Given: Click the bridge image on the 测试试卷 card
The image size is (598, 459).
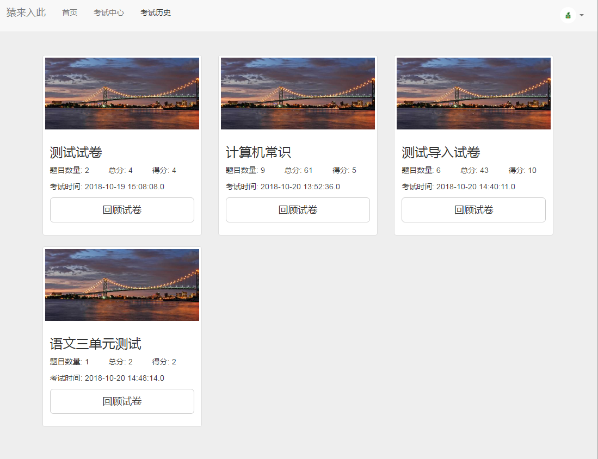Looking at the screenshot, I should 122,94.
